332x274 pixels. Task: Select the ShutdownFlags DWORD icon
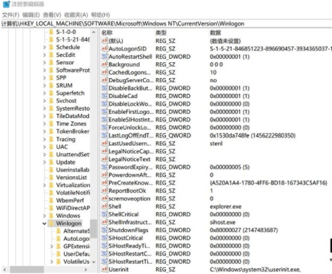click(104, 230)
